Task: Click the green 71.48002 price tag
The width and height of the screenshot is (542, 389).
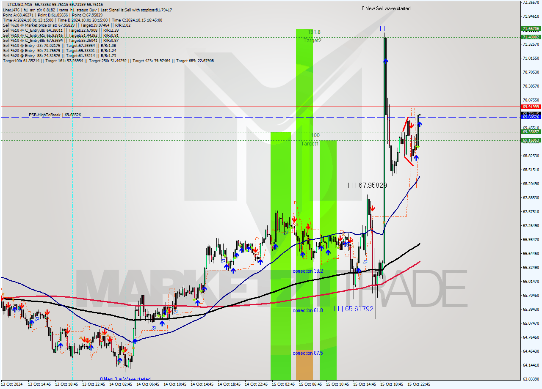Action: (x=531, y=37)
